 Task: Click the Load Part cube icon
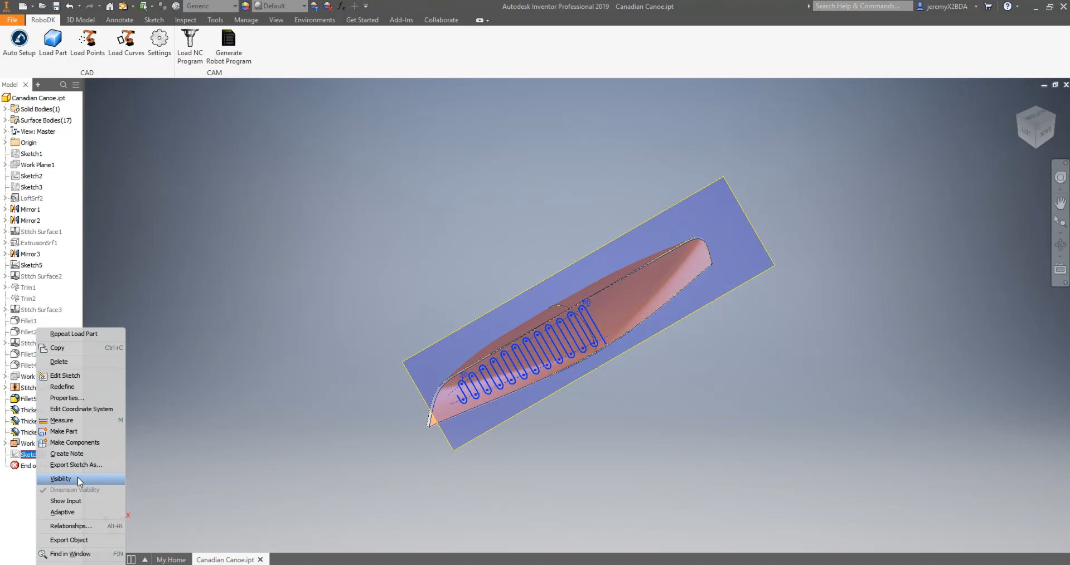click(53, 38)
